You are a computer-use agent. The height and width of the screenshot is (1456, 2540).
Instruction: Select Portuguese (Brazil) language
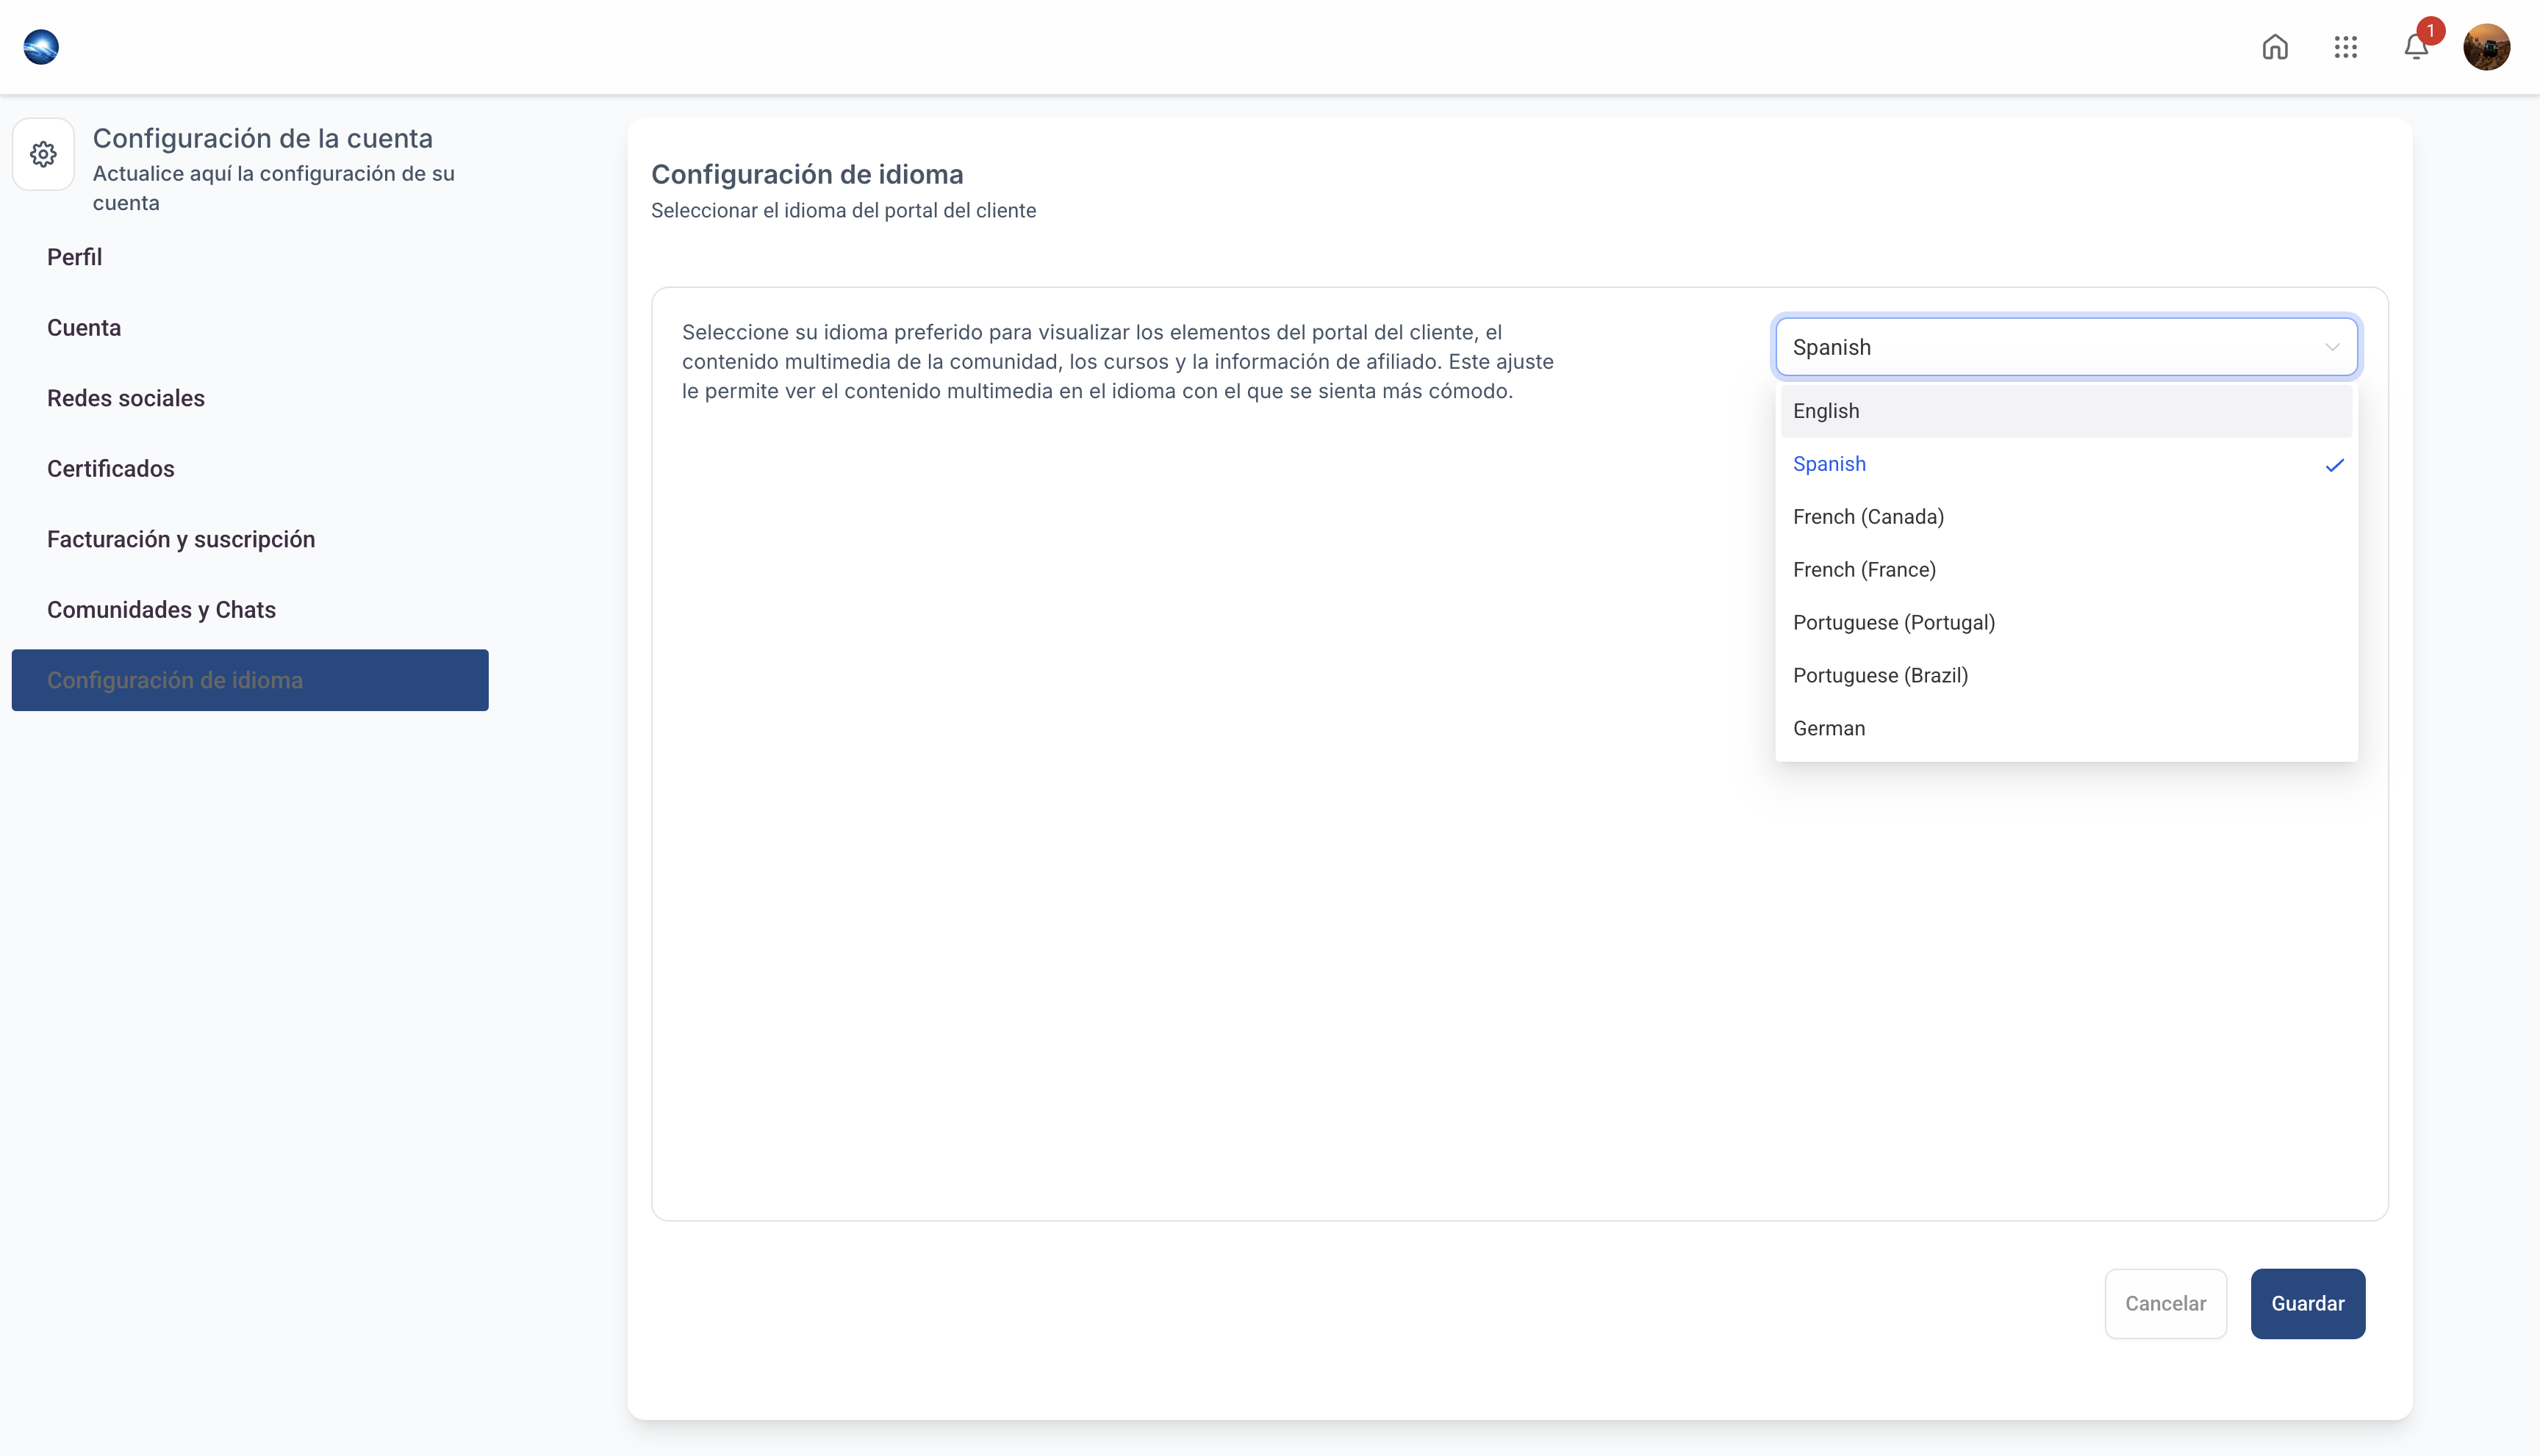(x=1880, y=676)
